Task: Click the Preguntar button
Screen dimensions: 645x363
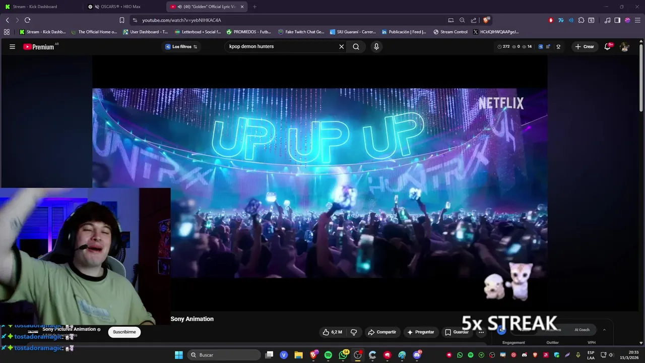Action: pyautogui.click(x=420, y=332)
